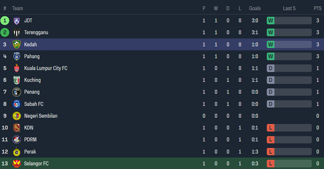This screenshot has height=169, width=324.
Task: Open the PDRM team name link
Action: (31, 140)
